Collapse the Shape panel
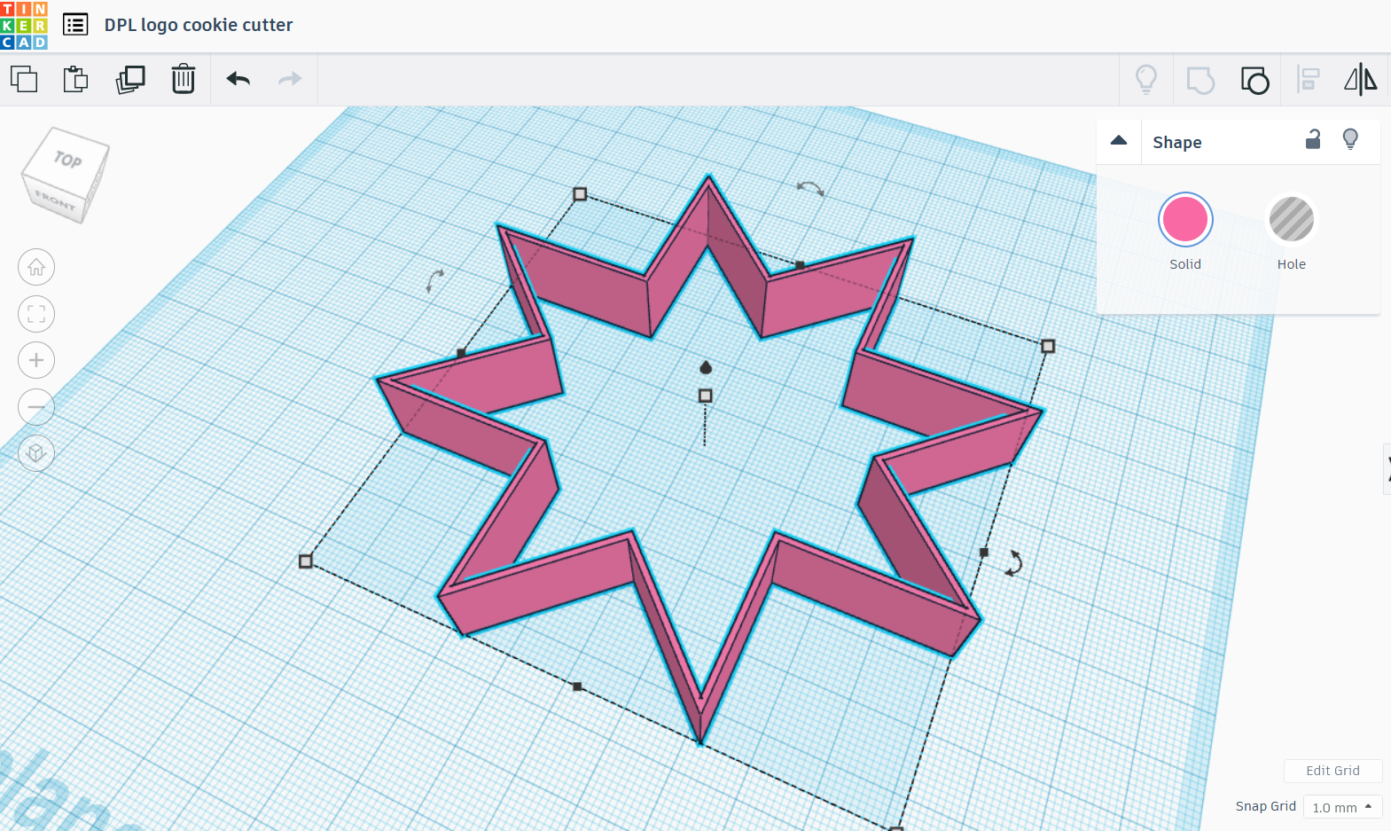This screenshot has height=831, width=1391. coord(1119,141)
